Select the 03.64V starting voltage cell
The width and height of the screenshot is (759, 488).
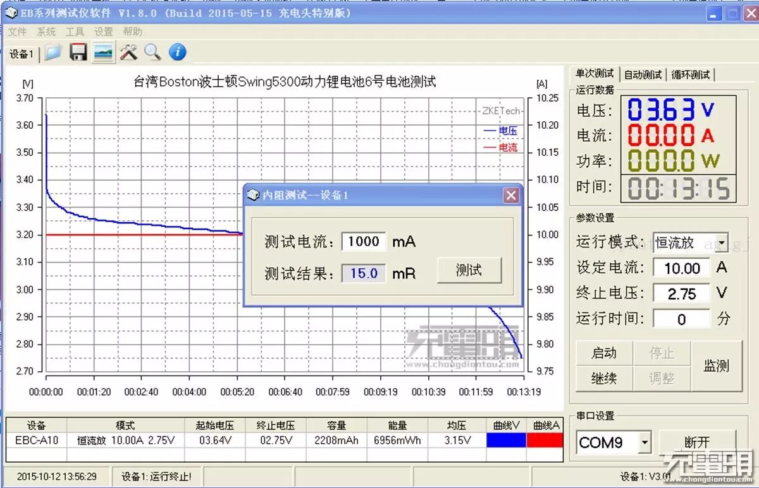(215, 440)
